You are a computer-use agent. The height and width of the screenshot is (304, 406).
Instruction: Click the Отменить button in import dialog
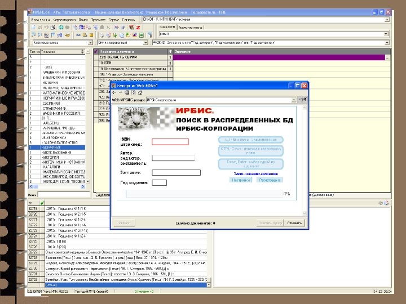click(294, 223)
